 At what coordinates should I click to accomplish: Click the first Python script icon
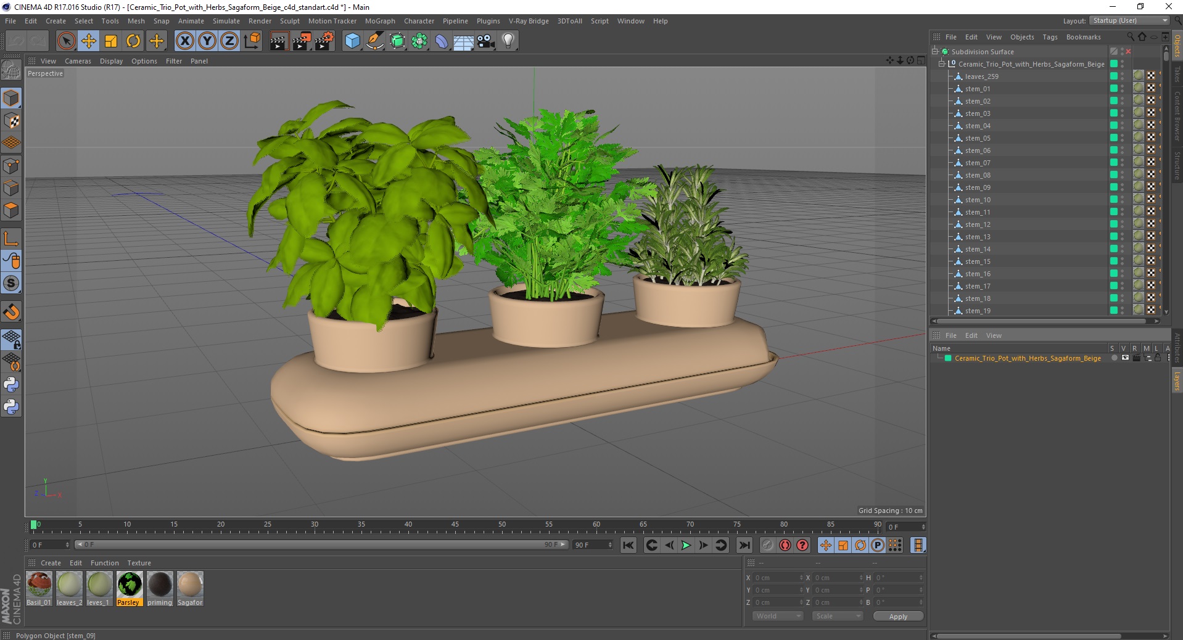11,385
